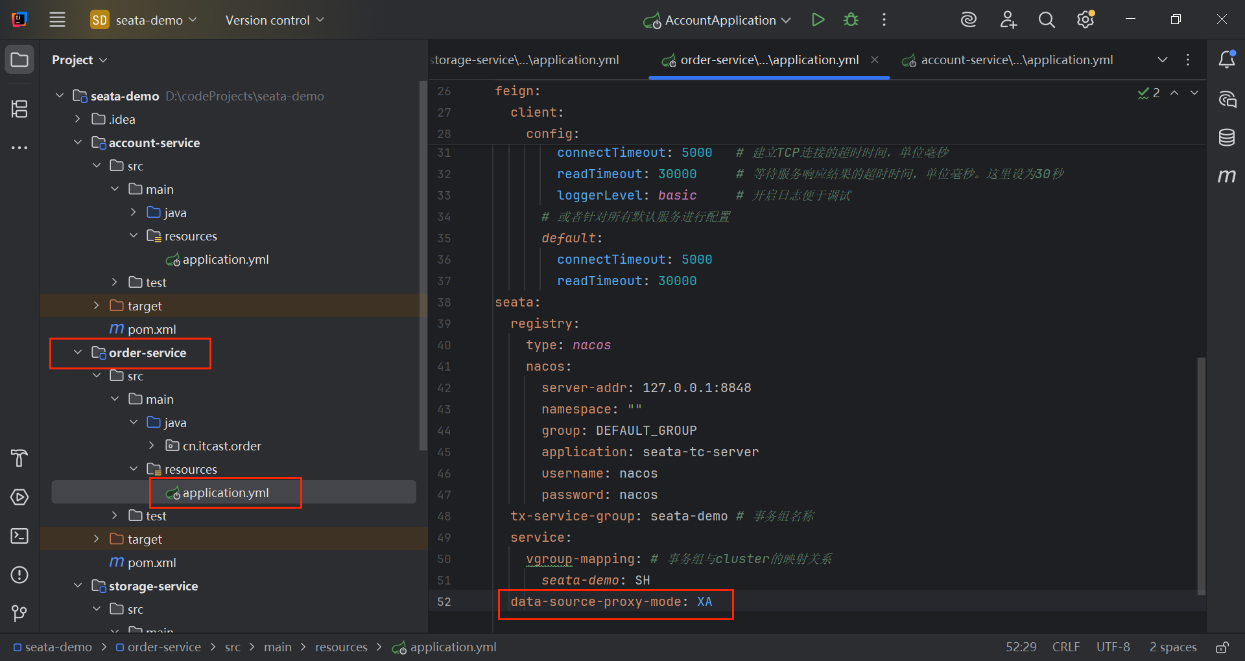
Task: Open UTF-8 file encoding selector
Action: [x=1113, y=647]
